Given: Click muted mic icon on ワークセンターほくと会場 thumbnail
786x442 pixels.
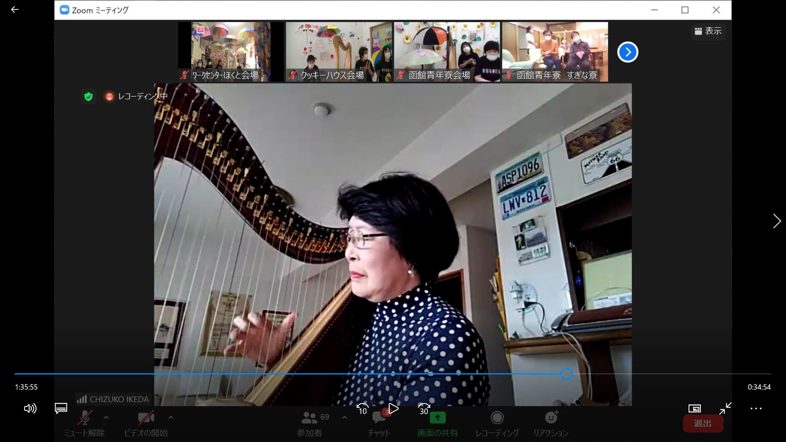Looking at the screenshot, I should 185,75.
